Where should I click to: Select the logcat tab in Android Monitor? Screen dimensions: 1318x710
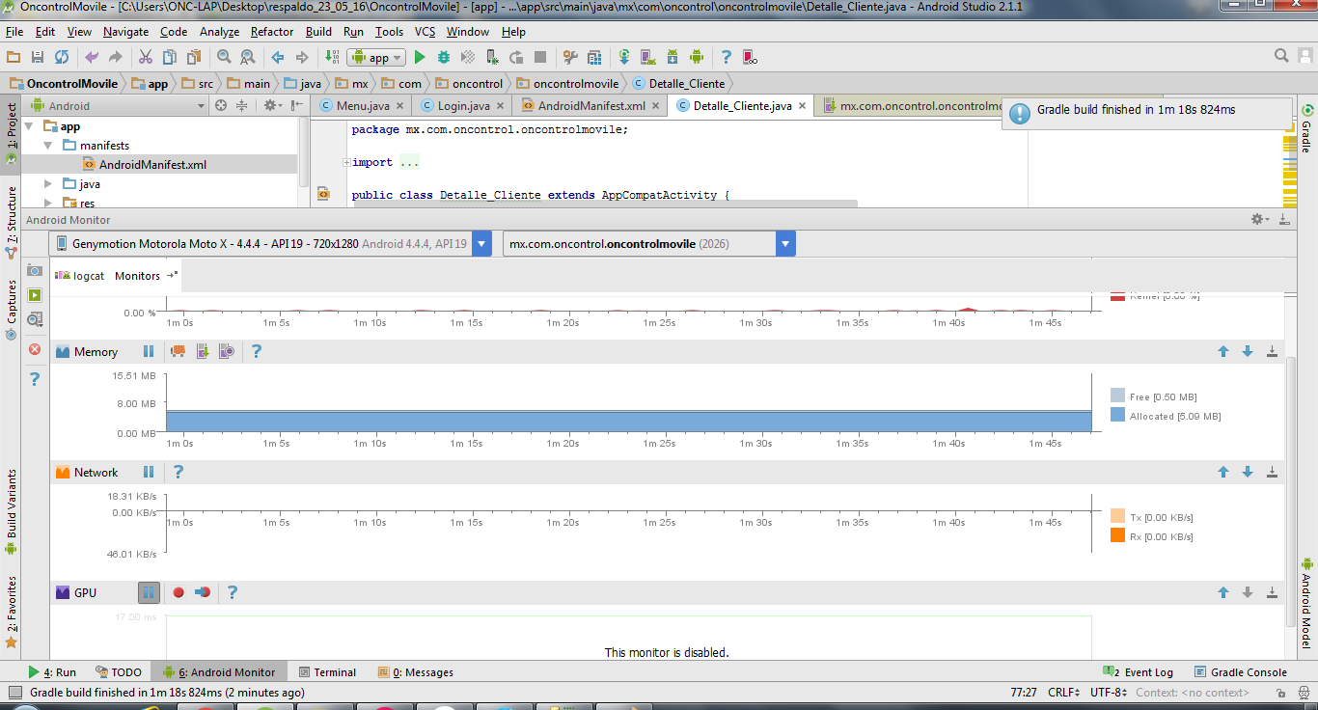tap(79, 276)
